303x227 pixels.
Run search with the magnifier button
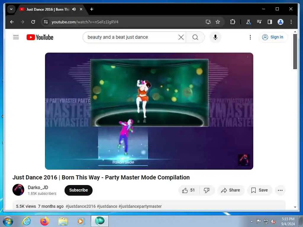click(195, 37)
